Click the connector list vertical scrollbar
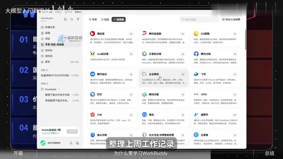 coord(245,40)
